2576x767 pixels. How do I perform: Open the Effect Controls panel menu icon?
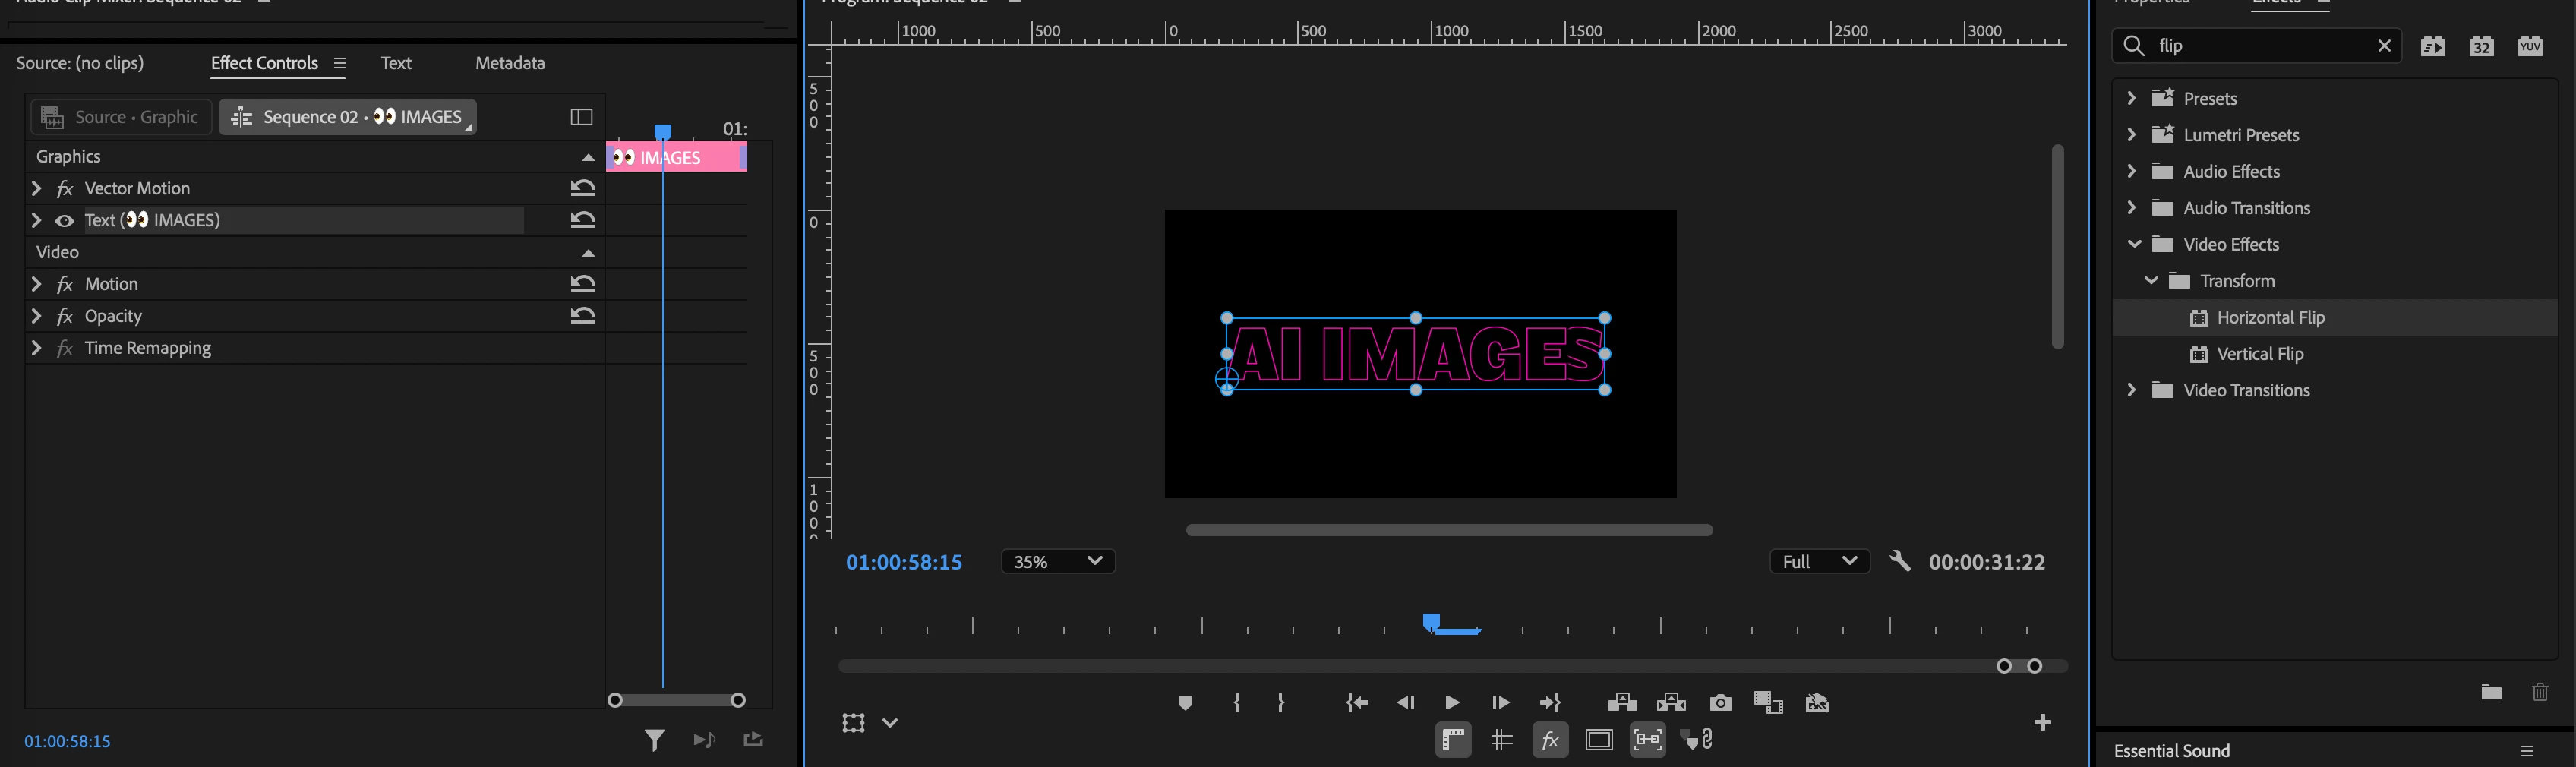tap(340, 63)
